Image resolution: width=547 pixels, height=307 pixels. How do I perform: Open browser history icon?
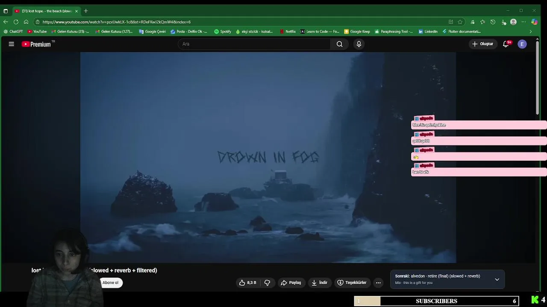coord(493,22)
